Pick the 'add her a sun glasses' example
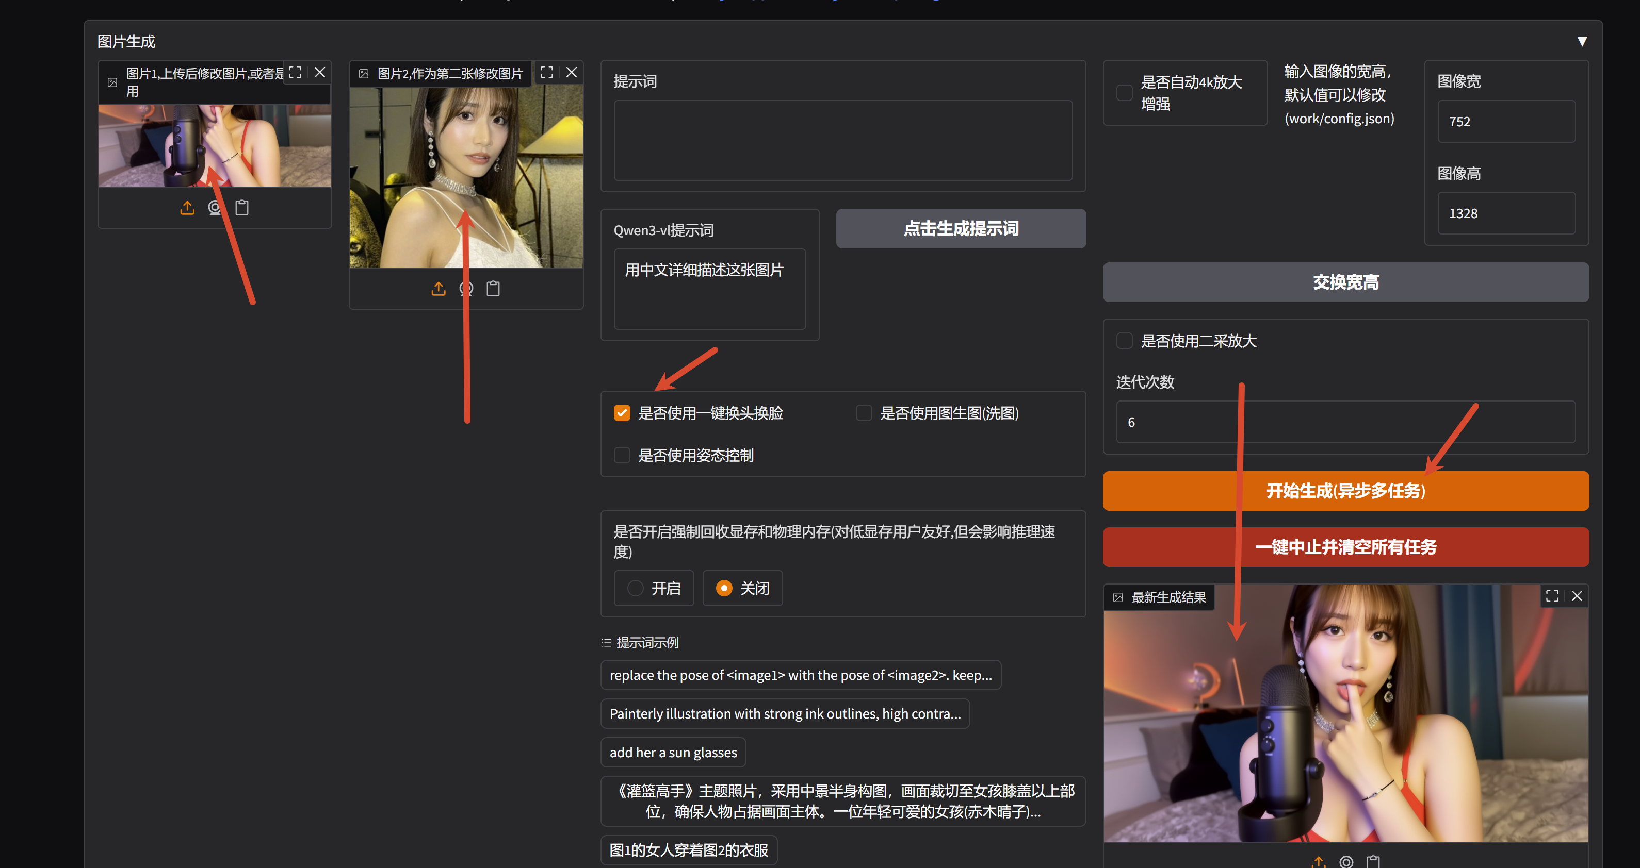The image size is (1640, 868). [673, 753]
